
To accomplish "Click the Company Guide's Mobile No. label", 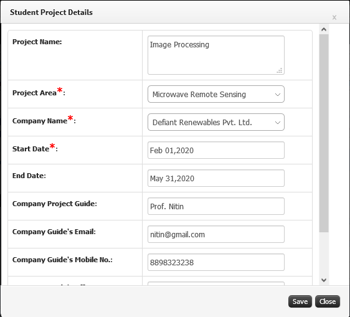I will click(62, 260).
